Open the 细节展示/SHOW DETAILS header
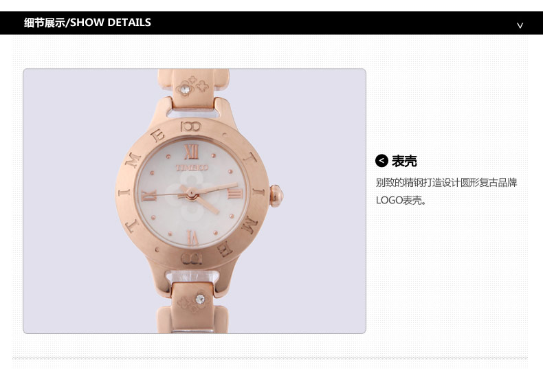This screenshot has height=369, width=543. (x=87, y=23)
